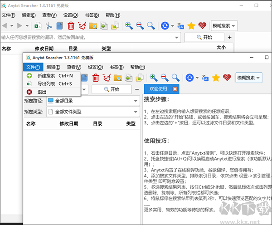
Task: Choose 退出 in the file menu
Action: pyautogui.click(x=52, y=92)
